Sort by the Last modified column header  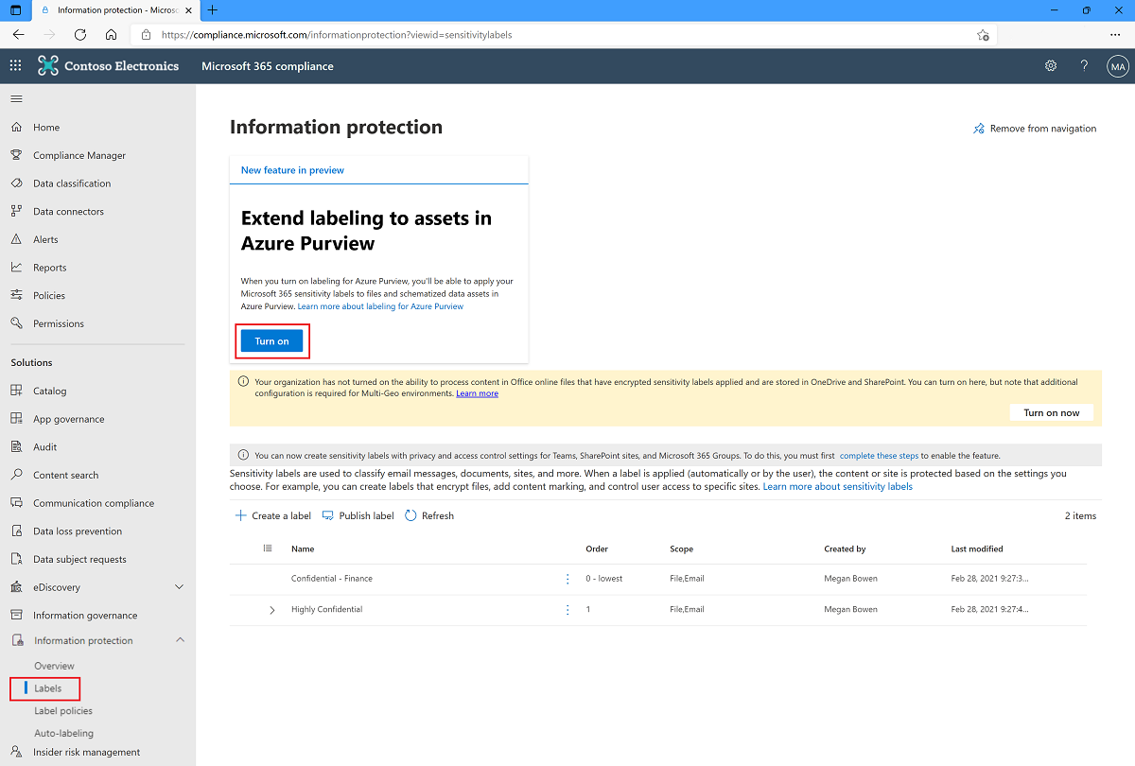(x=977, y=548)
